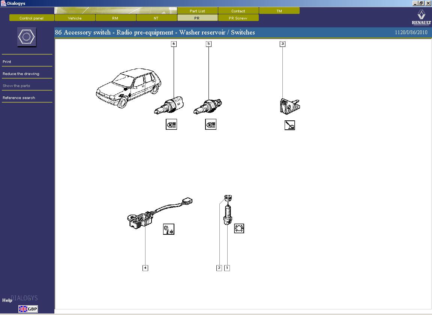Select part callout number 6

(174, 44)
